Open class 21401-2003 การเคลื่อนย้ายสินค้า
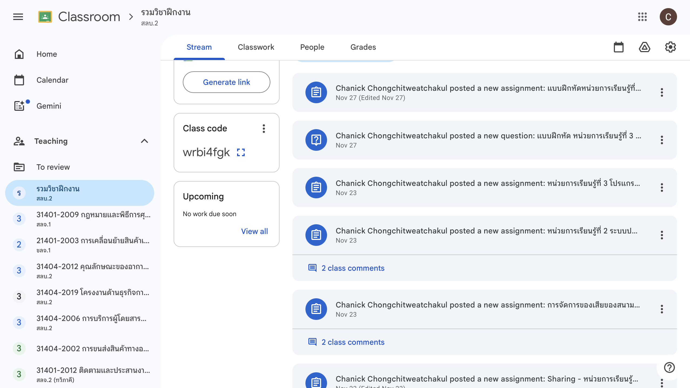The image size is (690, 388). pos(80,245)
